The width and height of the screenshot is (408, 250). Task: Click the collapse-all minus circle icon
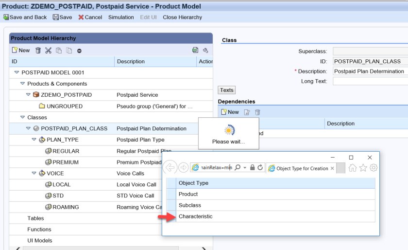pos(79,51)
